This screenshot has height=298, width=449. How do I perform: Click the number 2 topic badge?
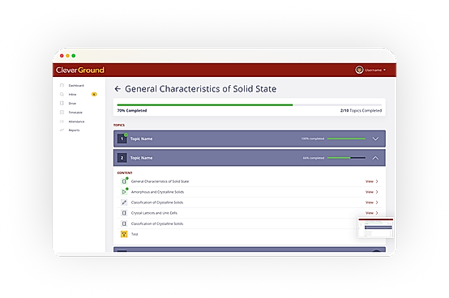point(122,158)
